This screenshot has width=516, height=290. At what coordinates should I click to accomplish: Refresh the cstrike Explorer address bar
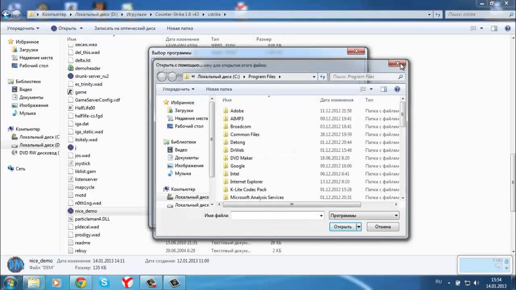pos(438,14)
